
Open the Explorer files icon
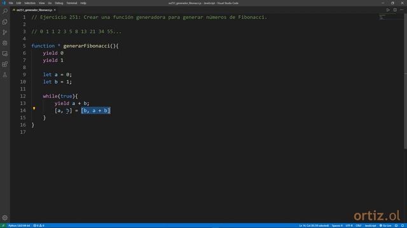pos(5,22)
